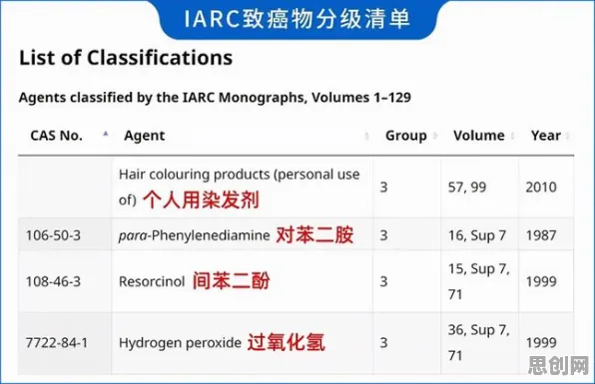Select the Hydrogen peroxide agent cell
Screen dimensions: 595x384
243,343
